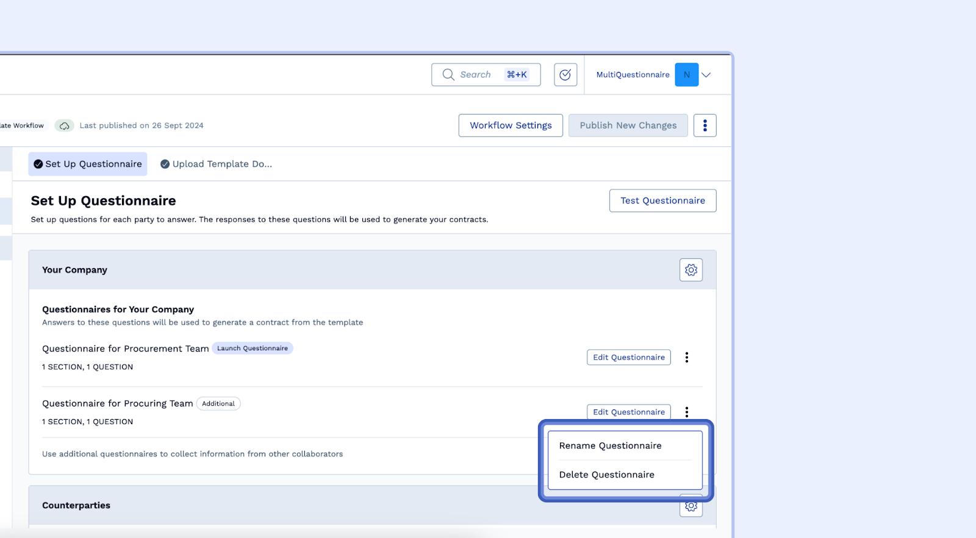The height and width of the screenshot is (538, 976).
Task: Click the Test Questionnaire button
Action: point(662,200)
